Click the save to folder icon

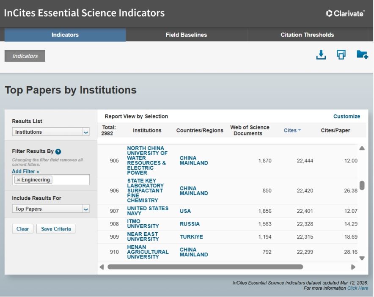coord(362,55)
